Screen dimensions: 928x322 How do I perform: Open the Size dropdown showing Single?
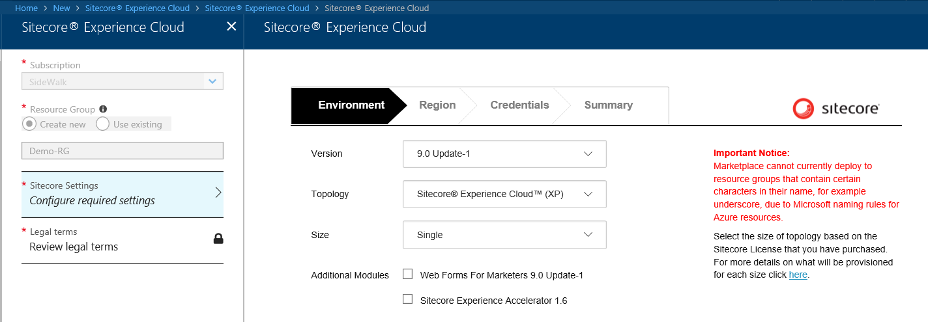tap(504, 235)
